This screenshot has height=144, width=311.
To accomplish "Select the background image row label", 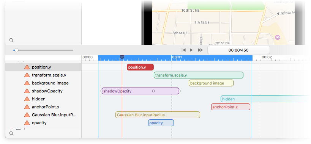I will [x=50, y=83].
